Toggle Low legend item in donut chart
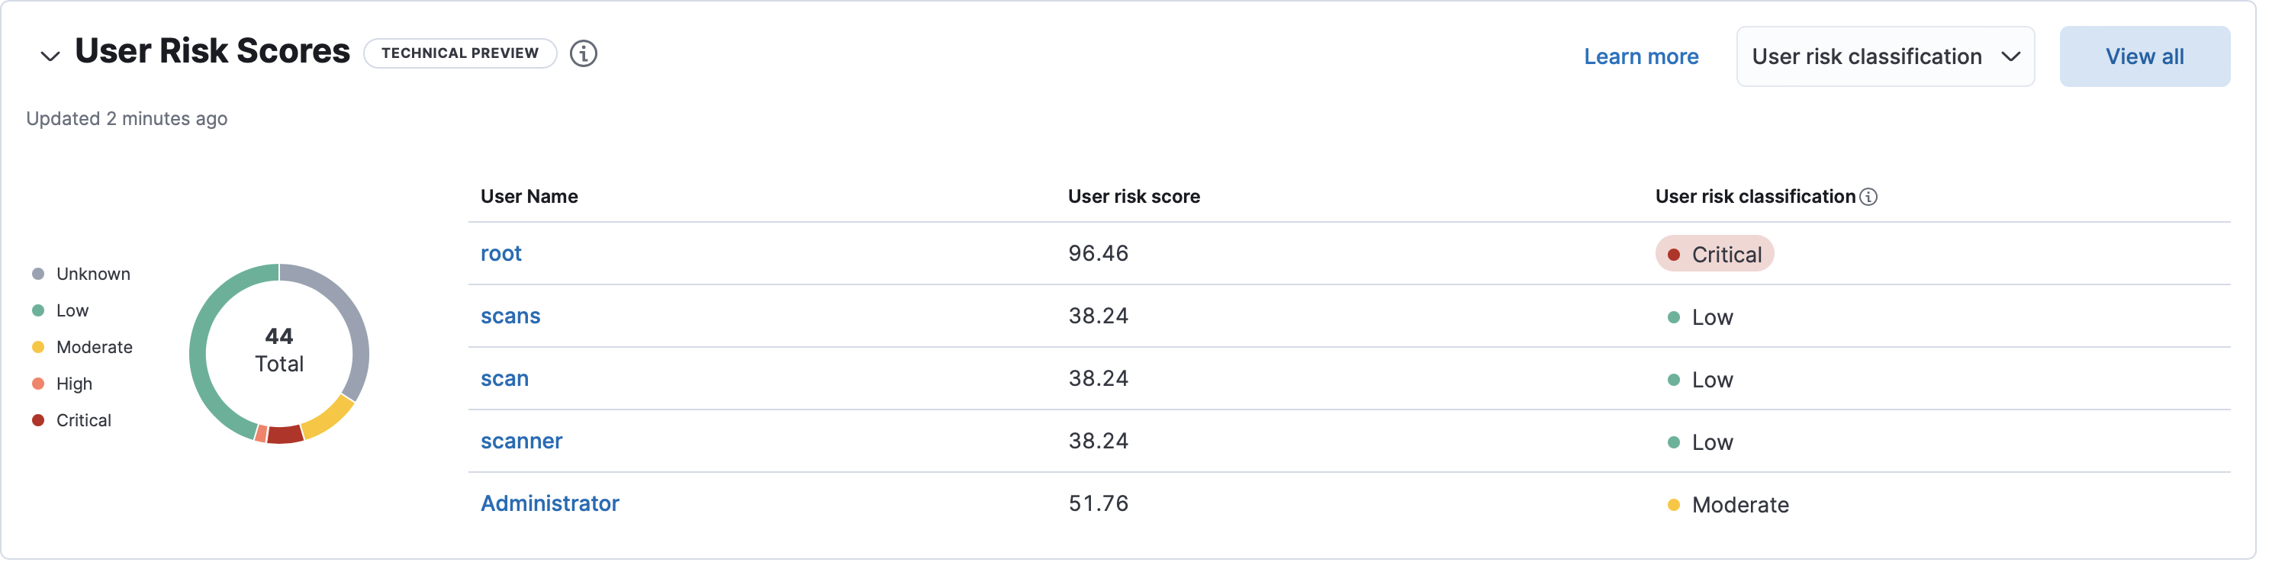The height and width of the screenshot is (575, 2272). click(72, 310)
